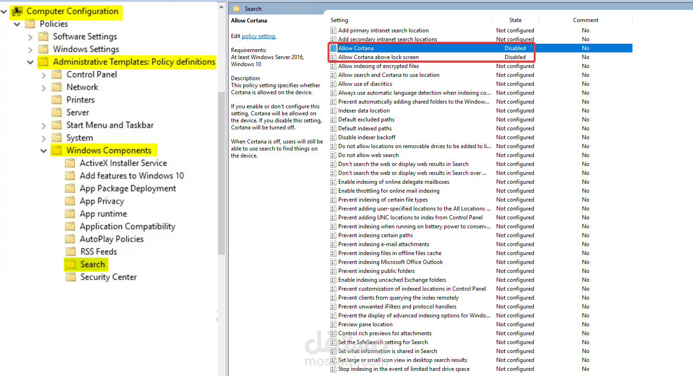Expand the Network tree node
693x376 pixels.
44,87
